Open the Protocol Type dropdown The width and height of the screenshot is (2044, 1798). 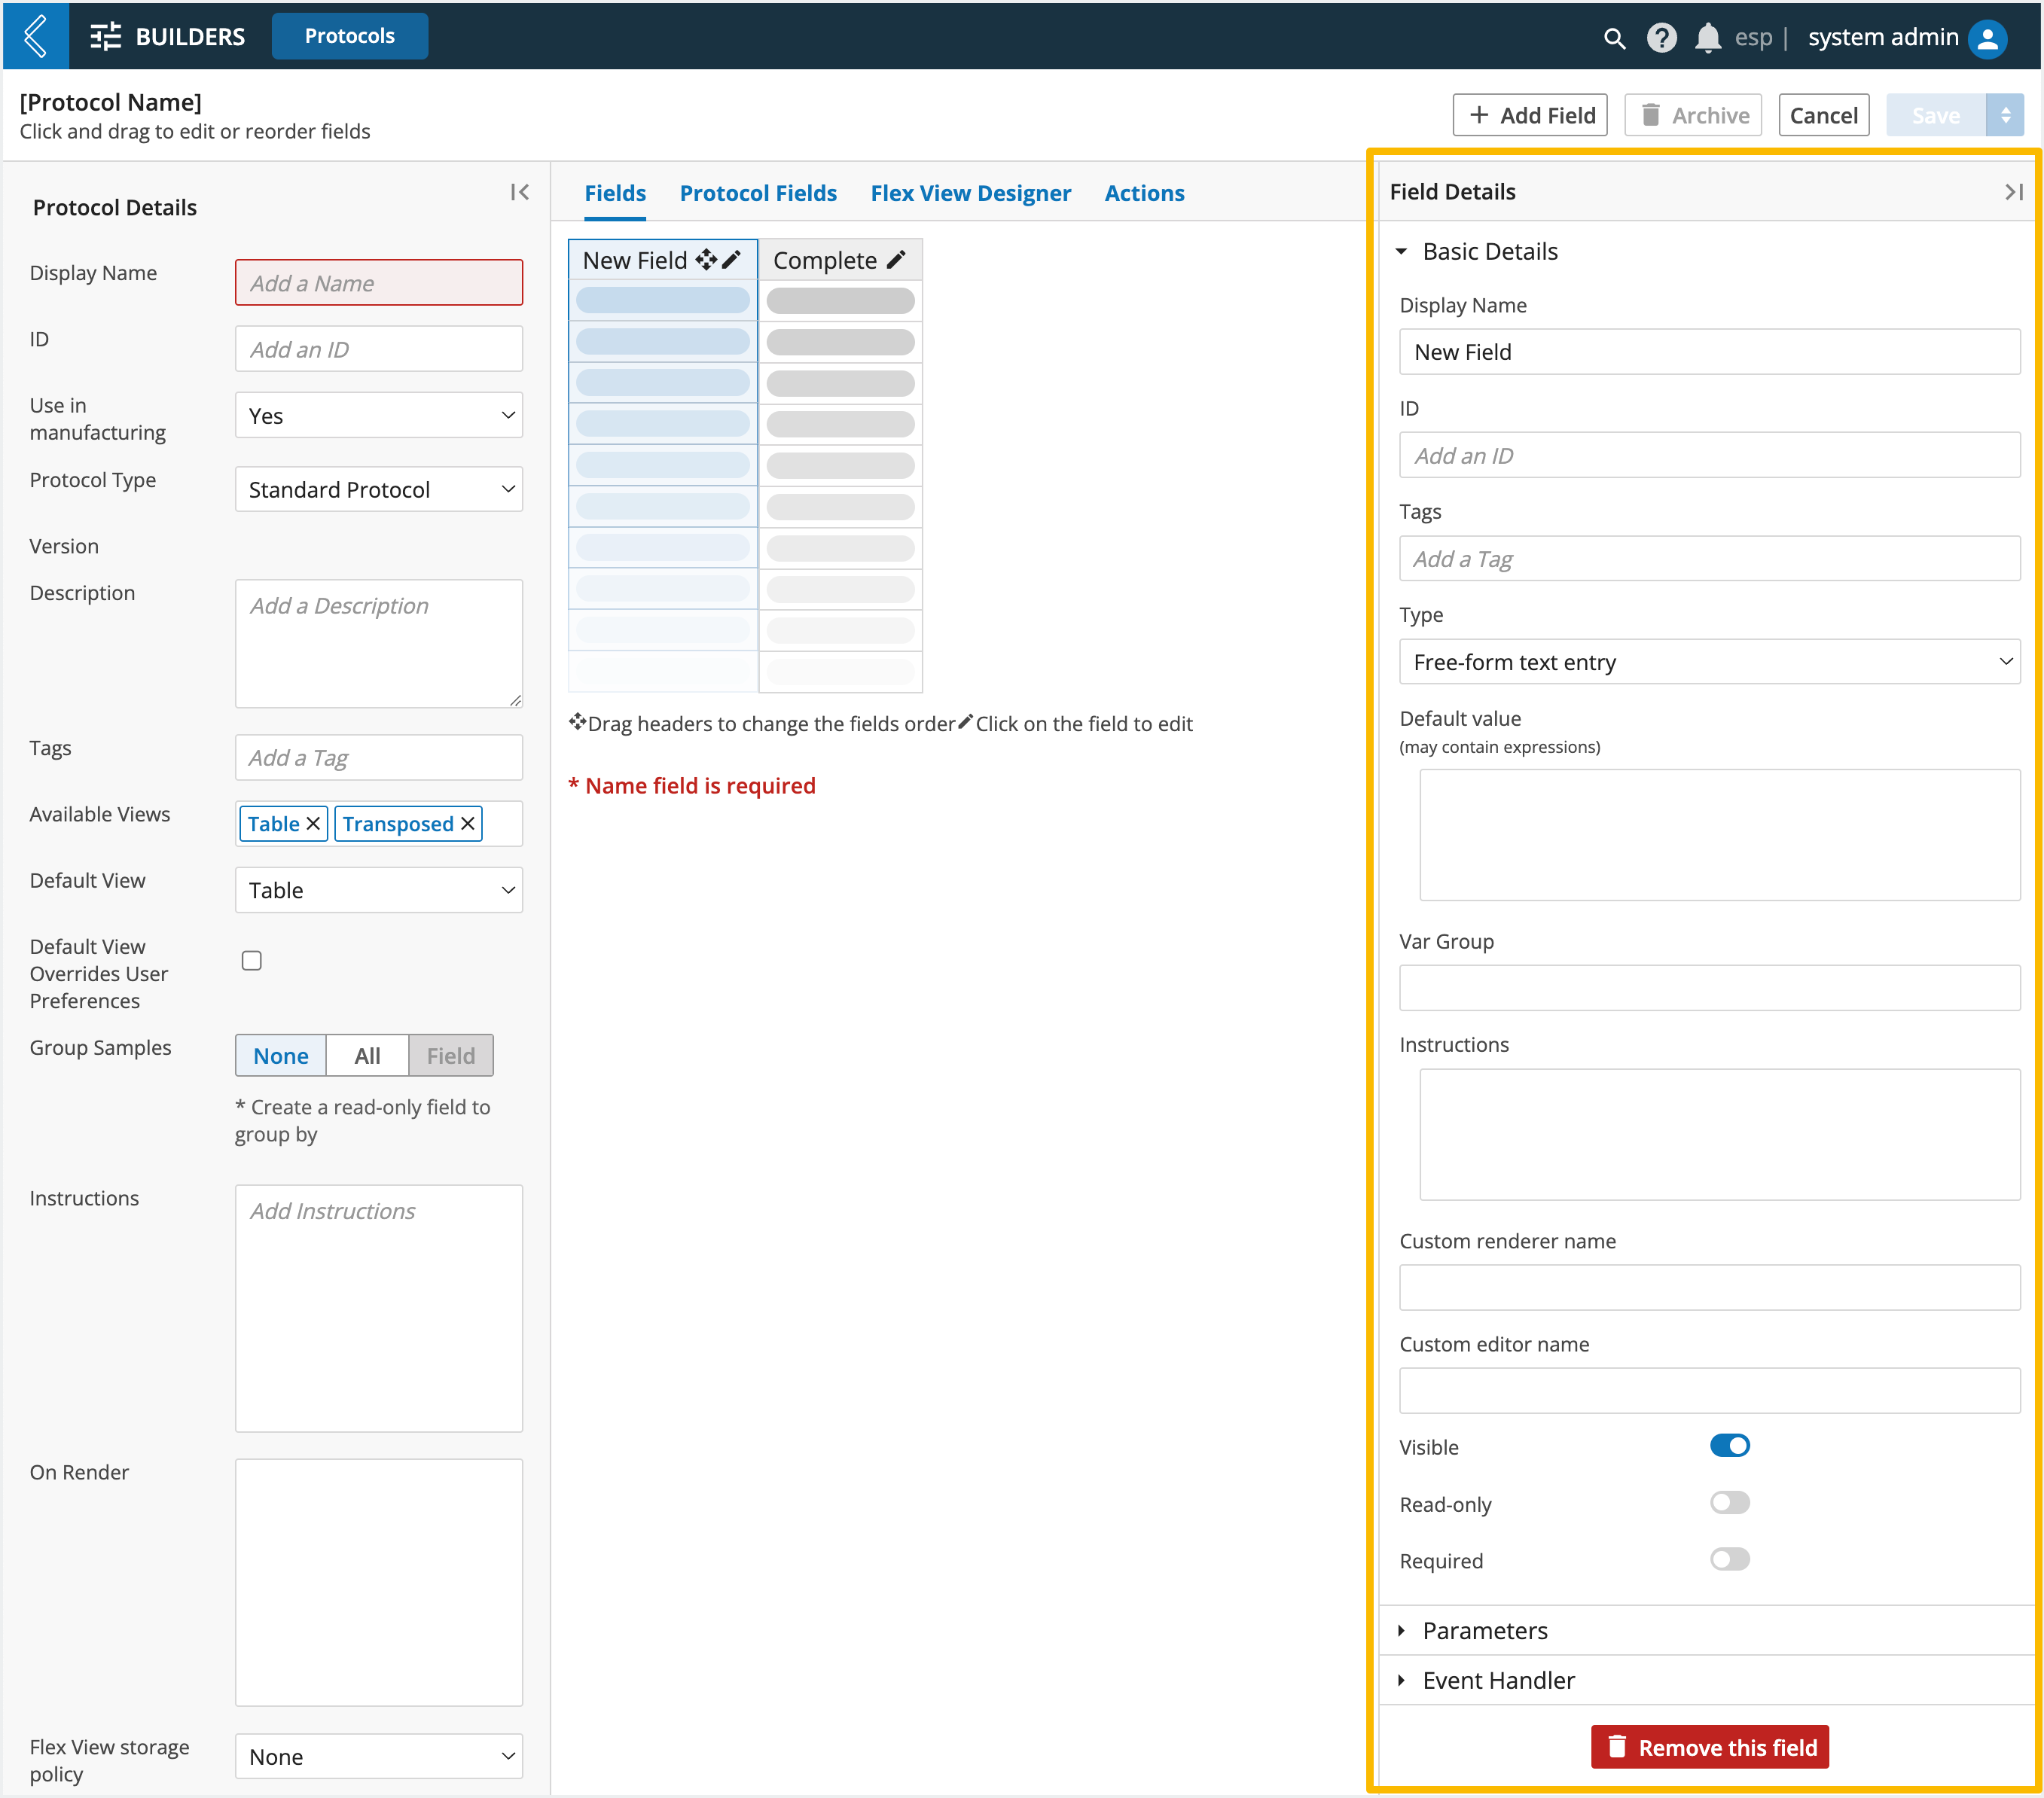[379, 489]
